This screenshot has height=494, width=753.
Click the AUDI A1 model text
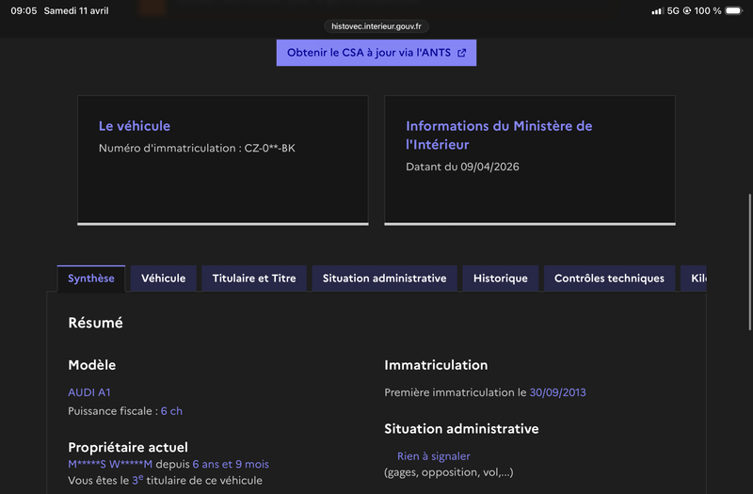click(x=89, y=392)
